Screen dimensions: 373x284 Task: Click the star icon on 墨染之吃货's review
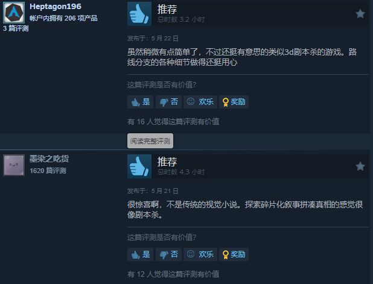point(360,166)
